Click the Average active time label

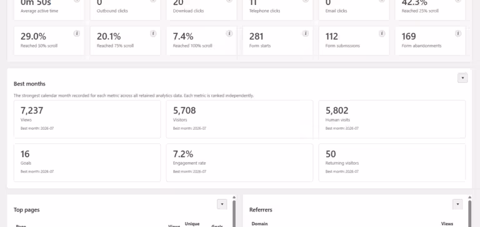(39, 11)
